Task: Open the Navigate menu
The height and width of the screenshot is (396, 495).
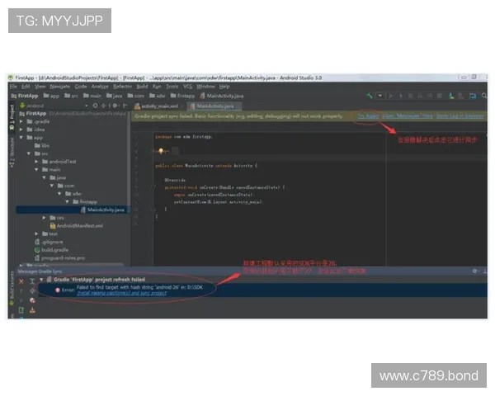Action: [x=59, y=87]
